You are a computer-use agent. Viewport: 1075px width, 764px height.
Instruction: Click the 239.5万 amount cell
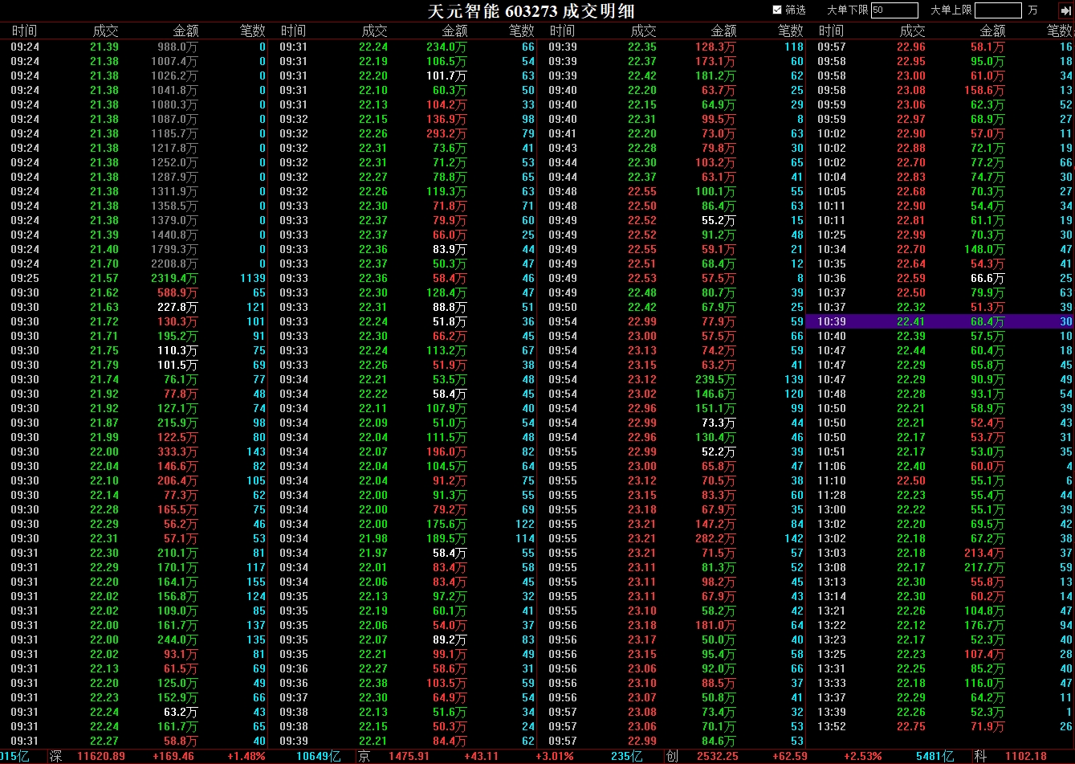[x=715, y=379]
